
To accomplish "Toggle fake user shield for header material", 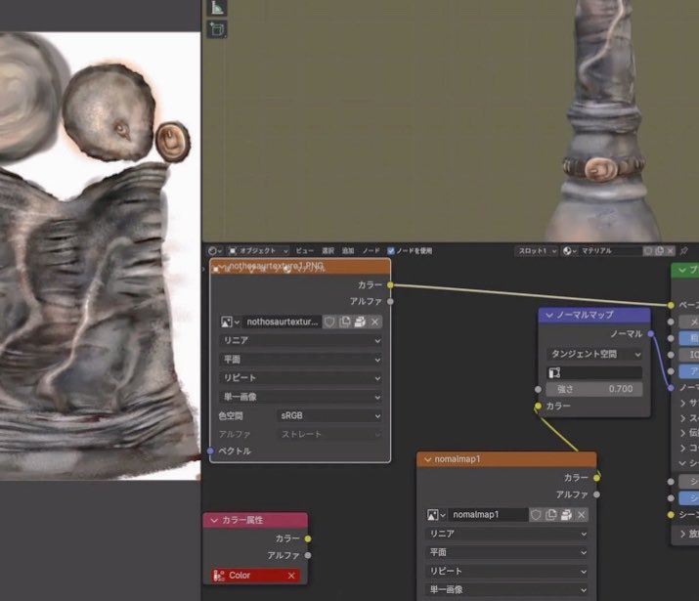I will [648, 251].
